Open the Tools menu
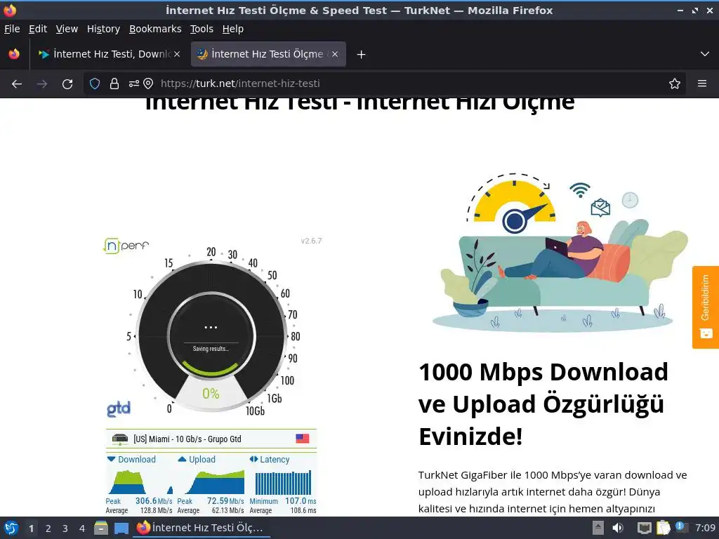The height and width of the screenshot is (539, 719). tap(202, 29)
